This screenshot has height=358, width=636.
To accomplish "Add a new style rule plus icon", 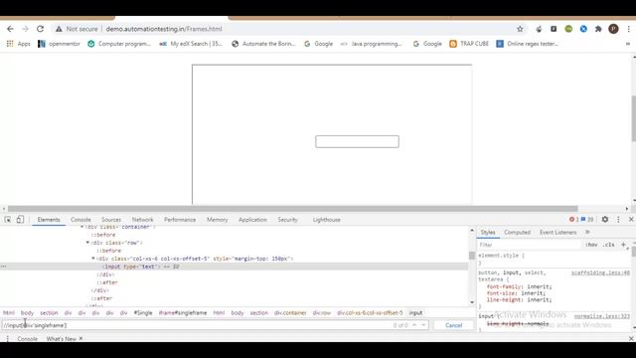I will tap(623, 245).
